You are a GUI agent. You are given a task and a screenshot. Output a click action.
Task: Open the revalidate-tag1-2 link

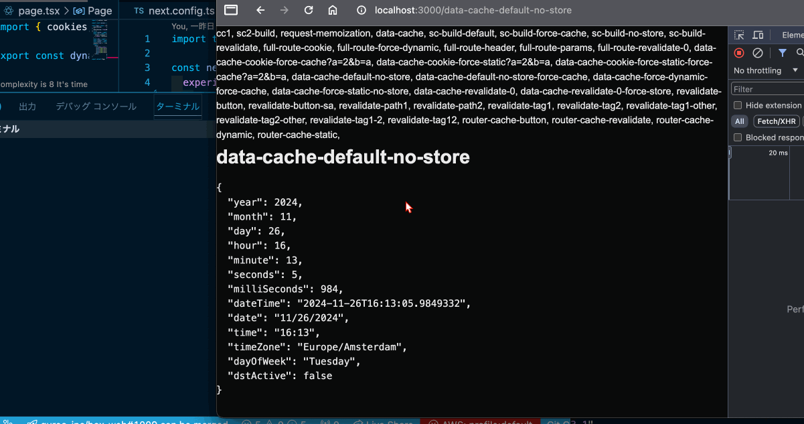(345, 121)
